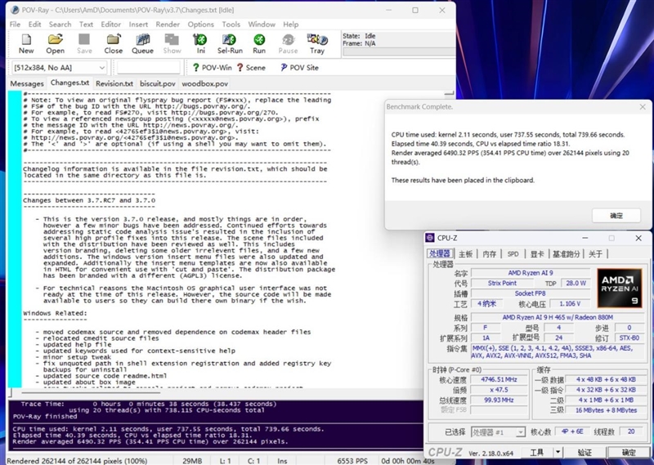Click the New file toolbar icon
654x465 pixels.
26,44
